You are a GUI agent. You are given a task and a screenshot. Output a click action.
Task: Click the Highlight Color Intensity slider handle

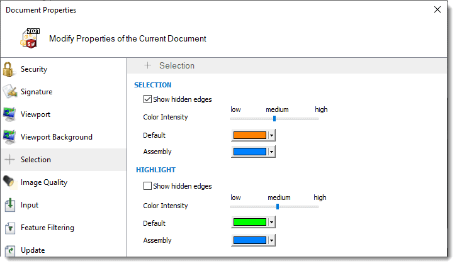pyautogui.click(x=278, y=206)
